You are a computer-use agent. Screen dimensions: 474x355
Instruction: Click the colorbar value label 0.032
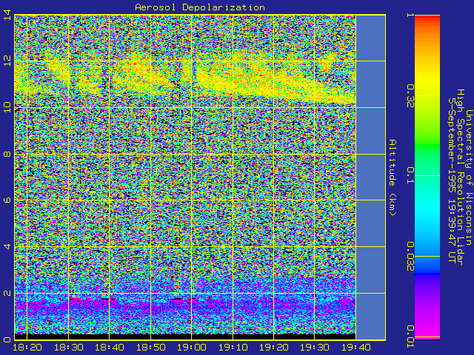pos(410,256)
